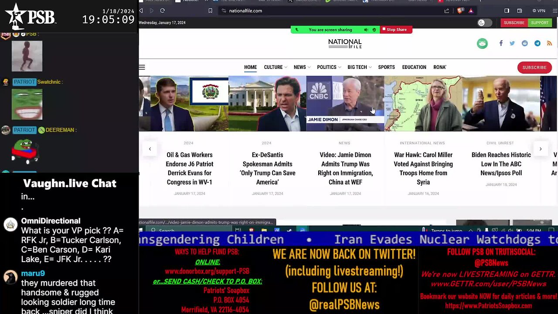The height and width of the screenshot is (314, 558).
Task: Click the CIVIL UNREST category label
Action: tap(501, 143)
